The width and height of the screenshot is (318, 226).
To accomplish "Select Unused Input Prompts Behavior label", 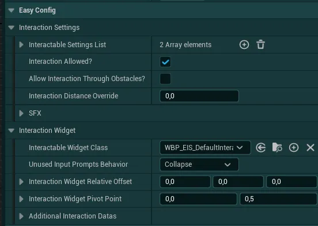I will 78,164.
